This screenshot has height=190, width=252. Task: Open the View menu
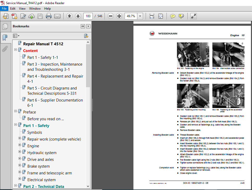coord(22,9)
